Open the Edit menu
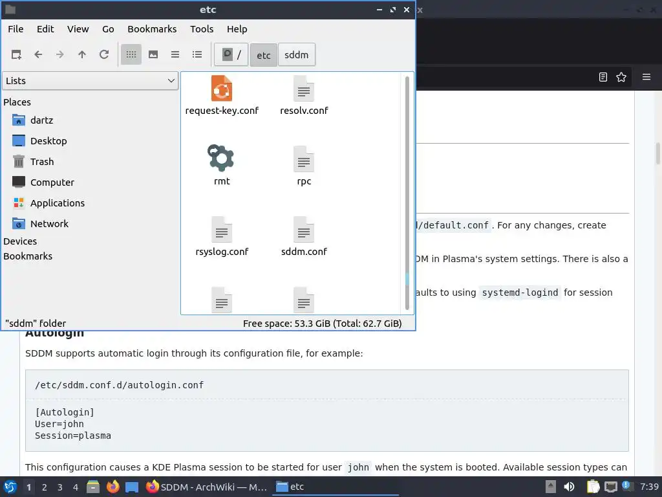Screen dimensions: 662x497 [x=45, y=29]
